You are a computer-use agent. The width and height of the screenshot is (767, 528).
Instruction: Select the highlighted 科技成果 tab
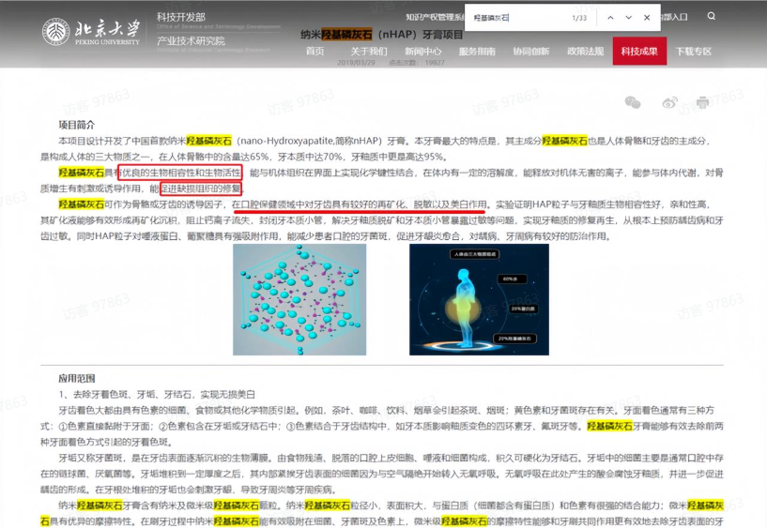pyautogui.click(x=638, y=51)
